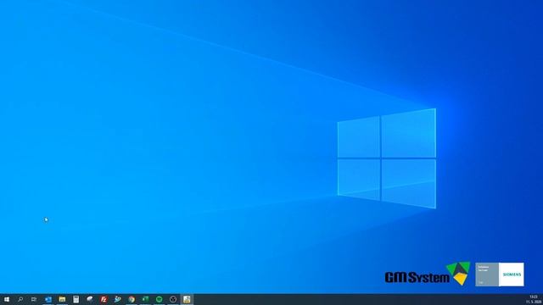Launch the red FileZilla taskbar icon
Image resolution: width=543 pixels, height=305 pixels.
104,299
